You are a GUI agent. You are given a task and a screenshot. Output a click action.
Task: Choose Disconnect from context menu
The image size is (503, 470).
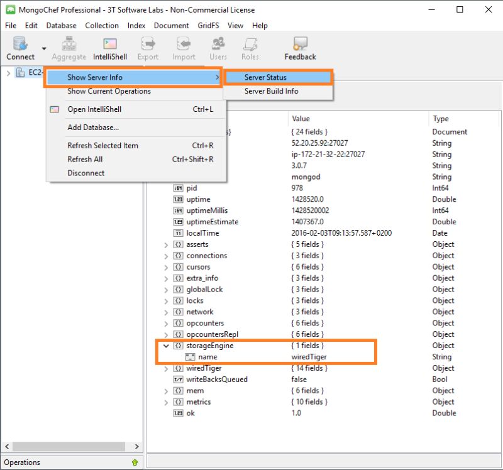[136, 173]
